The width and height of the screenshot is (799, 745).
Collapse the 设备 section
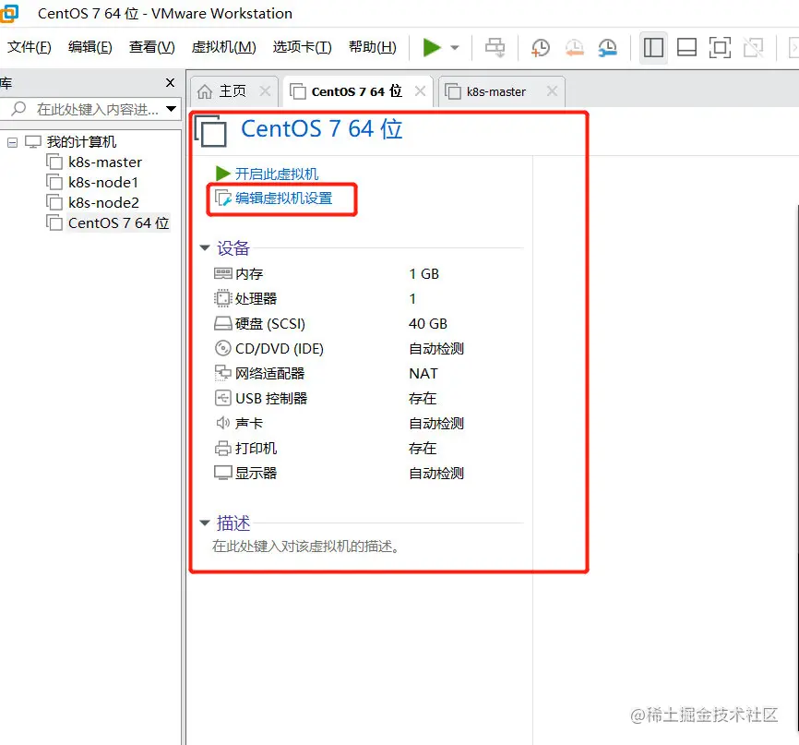click(x=204, y=247)
